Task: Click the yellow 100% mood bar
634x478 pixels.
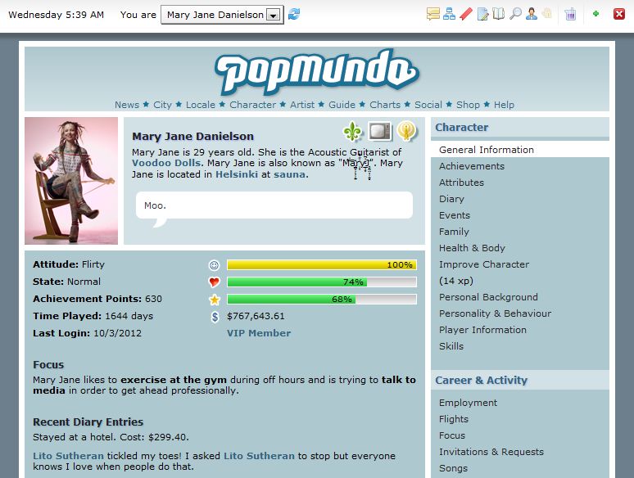Action: [322, 265]
